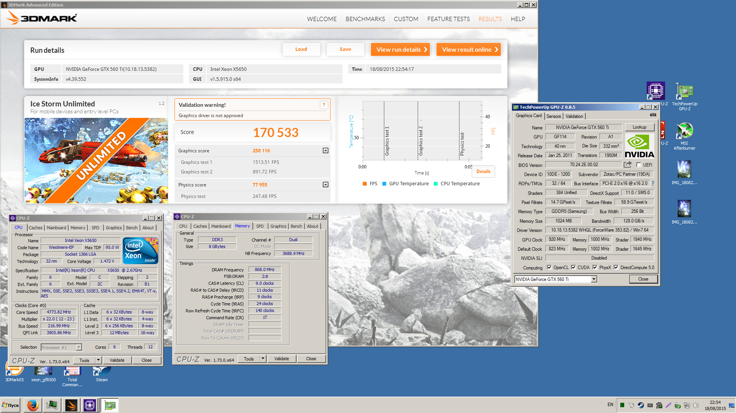Click the volume speaker tray icon
Viewport: 736px width, 413px height.
coord(696,405)
